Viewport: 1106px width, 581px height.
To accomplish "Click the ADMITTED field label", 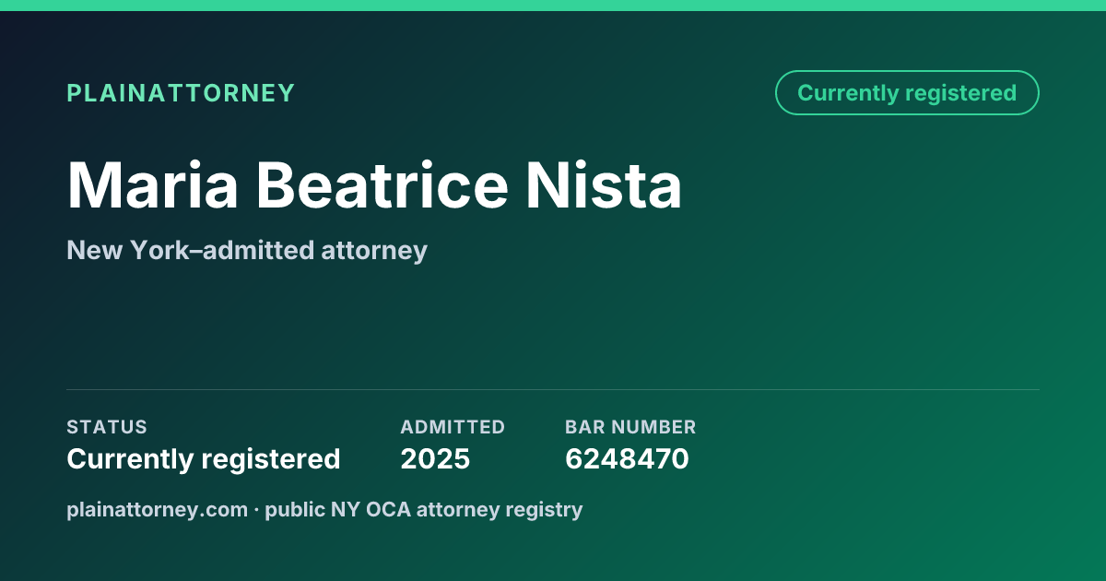I will pos(453,427).
